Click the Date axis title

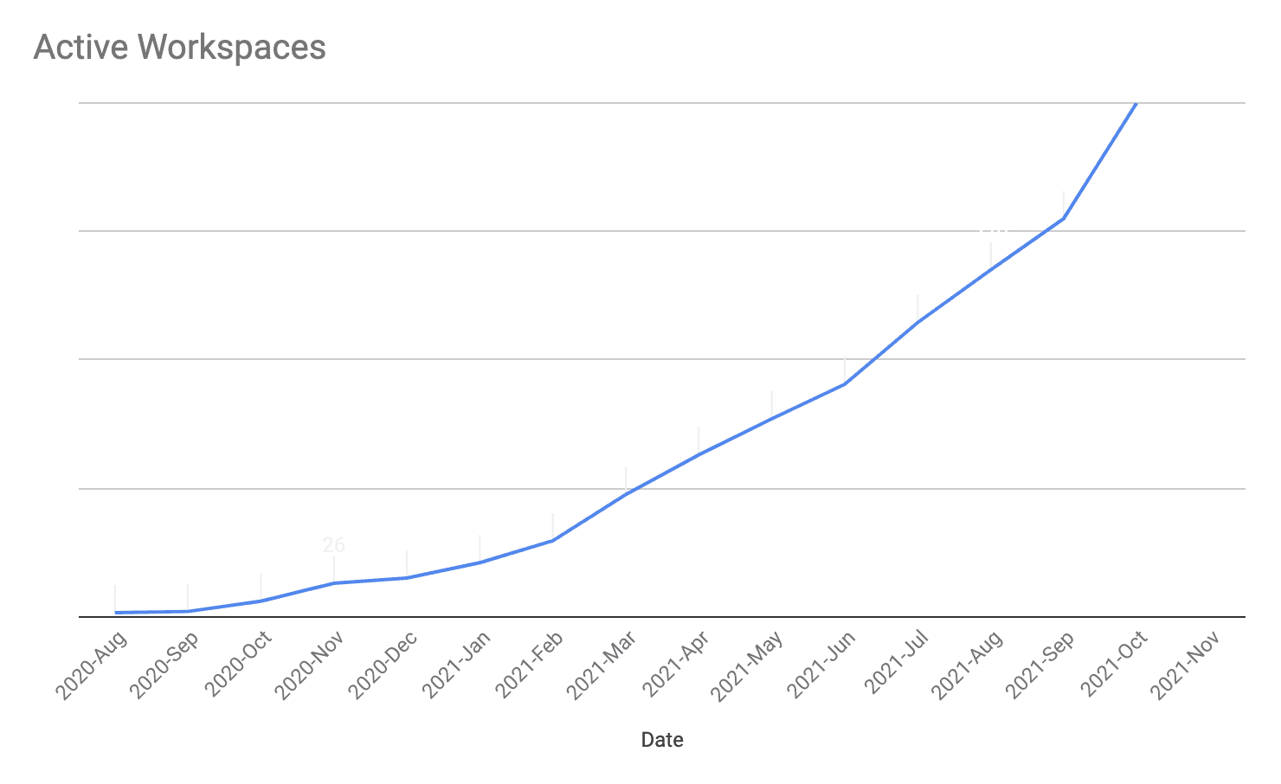click(x=662, y=740)
